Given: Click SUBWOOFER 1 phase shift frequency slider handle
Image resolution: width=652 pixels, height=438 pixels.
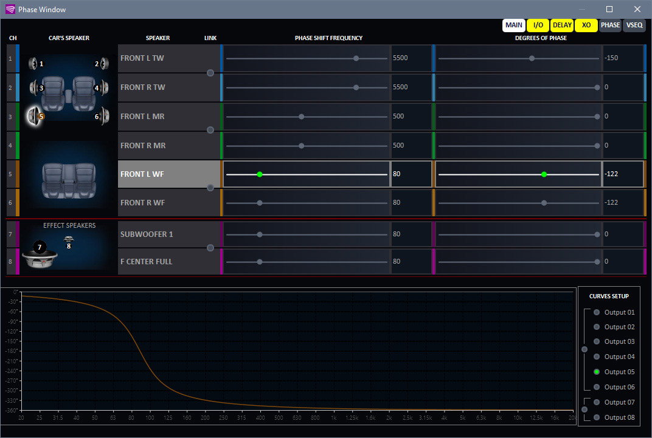Looking at the screenshot, I should pos(260,234).
